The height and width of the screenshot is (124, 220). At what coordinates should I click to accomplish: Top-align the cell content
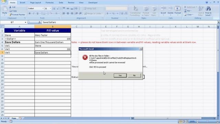(x=64, y=8)
